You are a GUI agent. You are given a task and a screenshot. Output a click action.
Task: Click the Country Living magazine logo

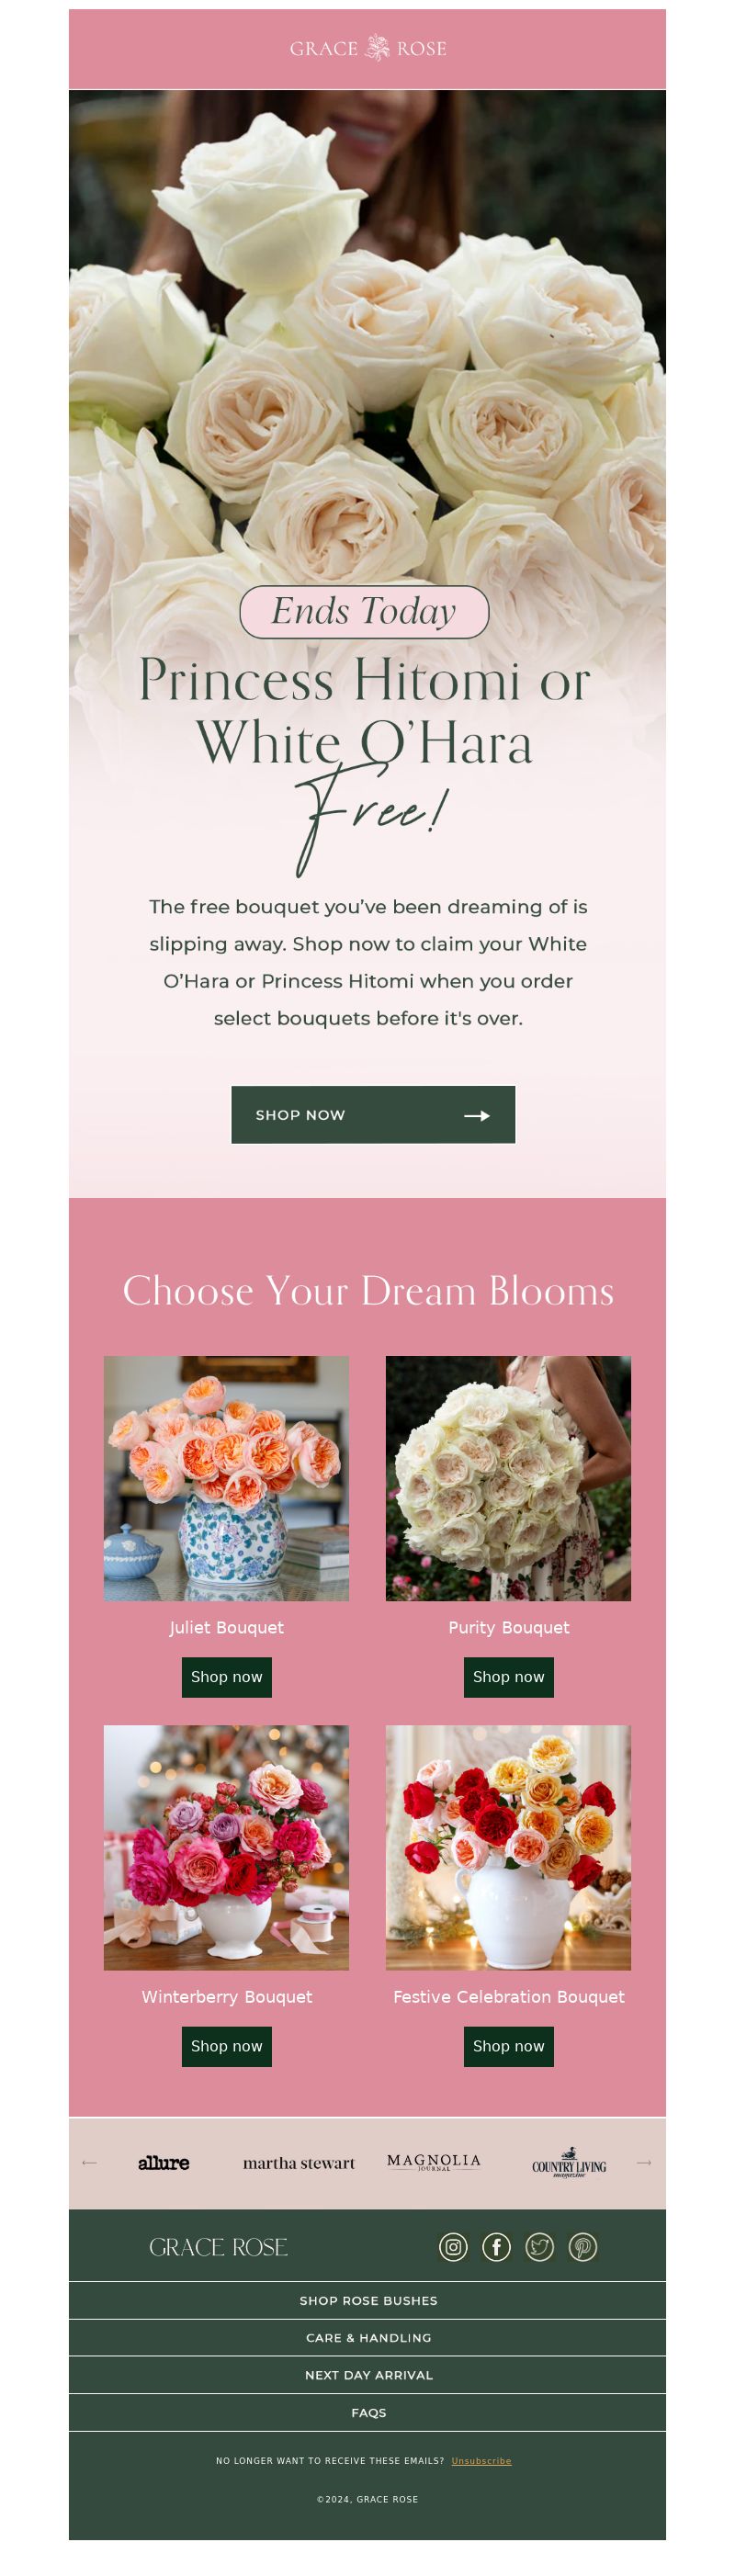(569, 2163)
